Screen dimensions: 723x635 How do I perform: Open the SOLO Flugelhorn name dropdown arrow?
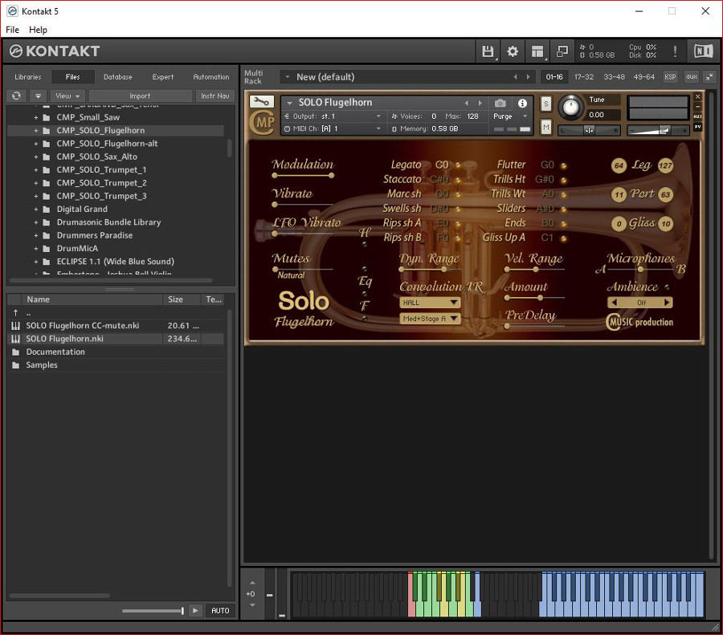[289, 103]
